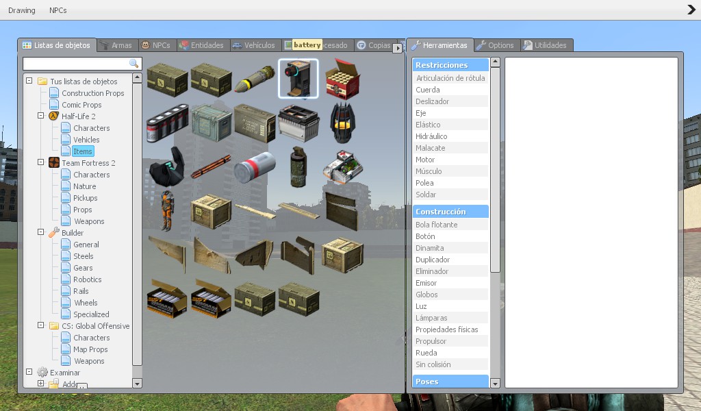Select the Builder wrench icon
Image resolution: width=701 pixels, height=411 pixels.
[53, 232]
